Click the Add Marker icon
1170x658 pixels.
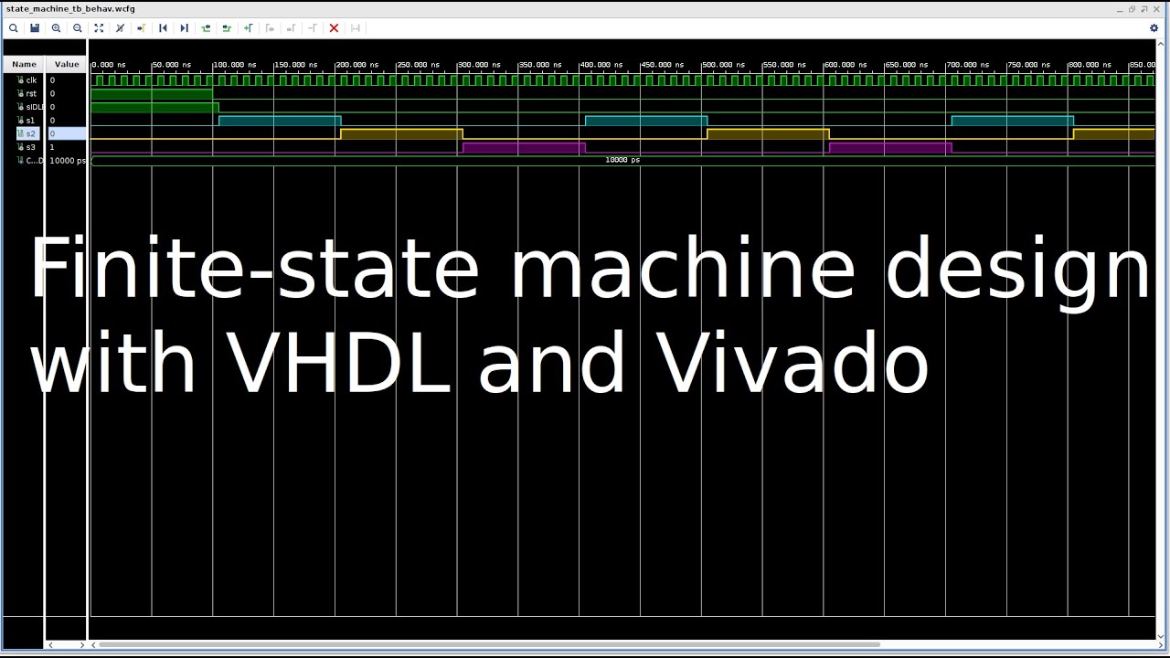[248, 28]
